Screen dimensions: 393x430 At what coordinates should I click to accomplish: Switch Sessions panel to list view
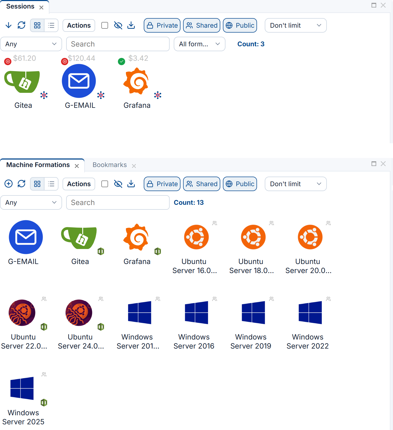coord(51,25)
